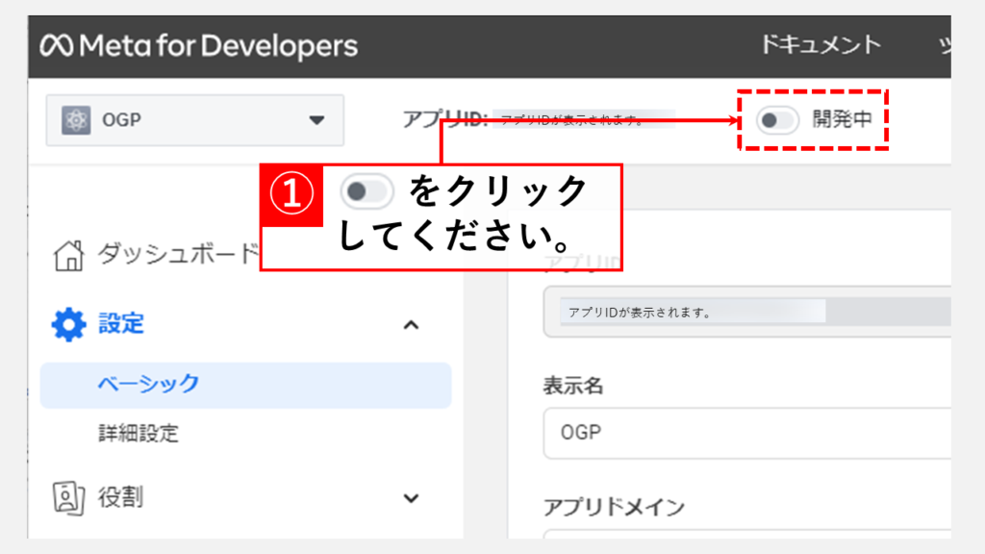Click the Meta infinity logo icon

pos(56,46)
